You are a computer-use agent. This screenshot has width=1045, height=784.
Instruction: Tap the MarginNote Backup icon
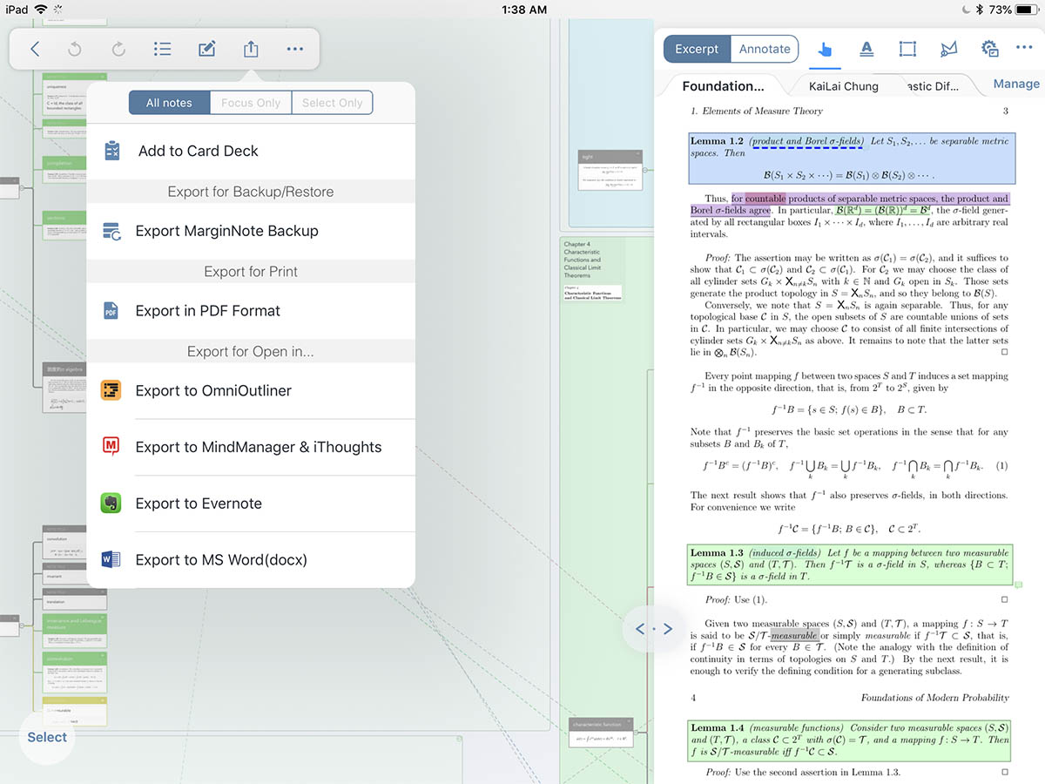(111, 231)
